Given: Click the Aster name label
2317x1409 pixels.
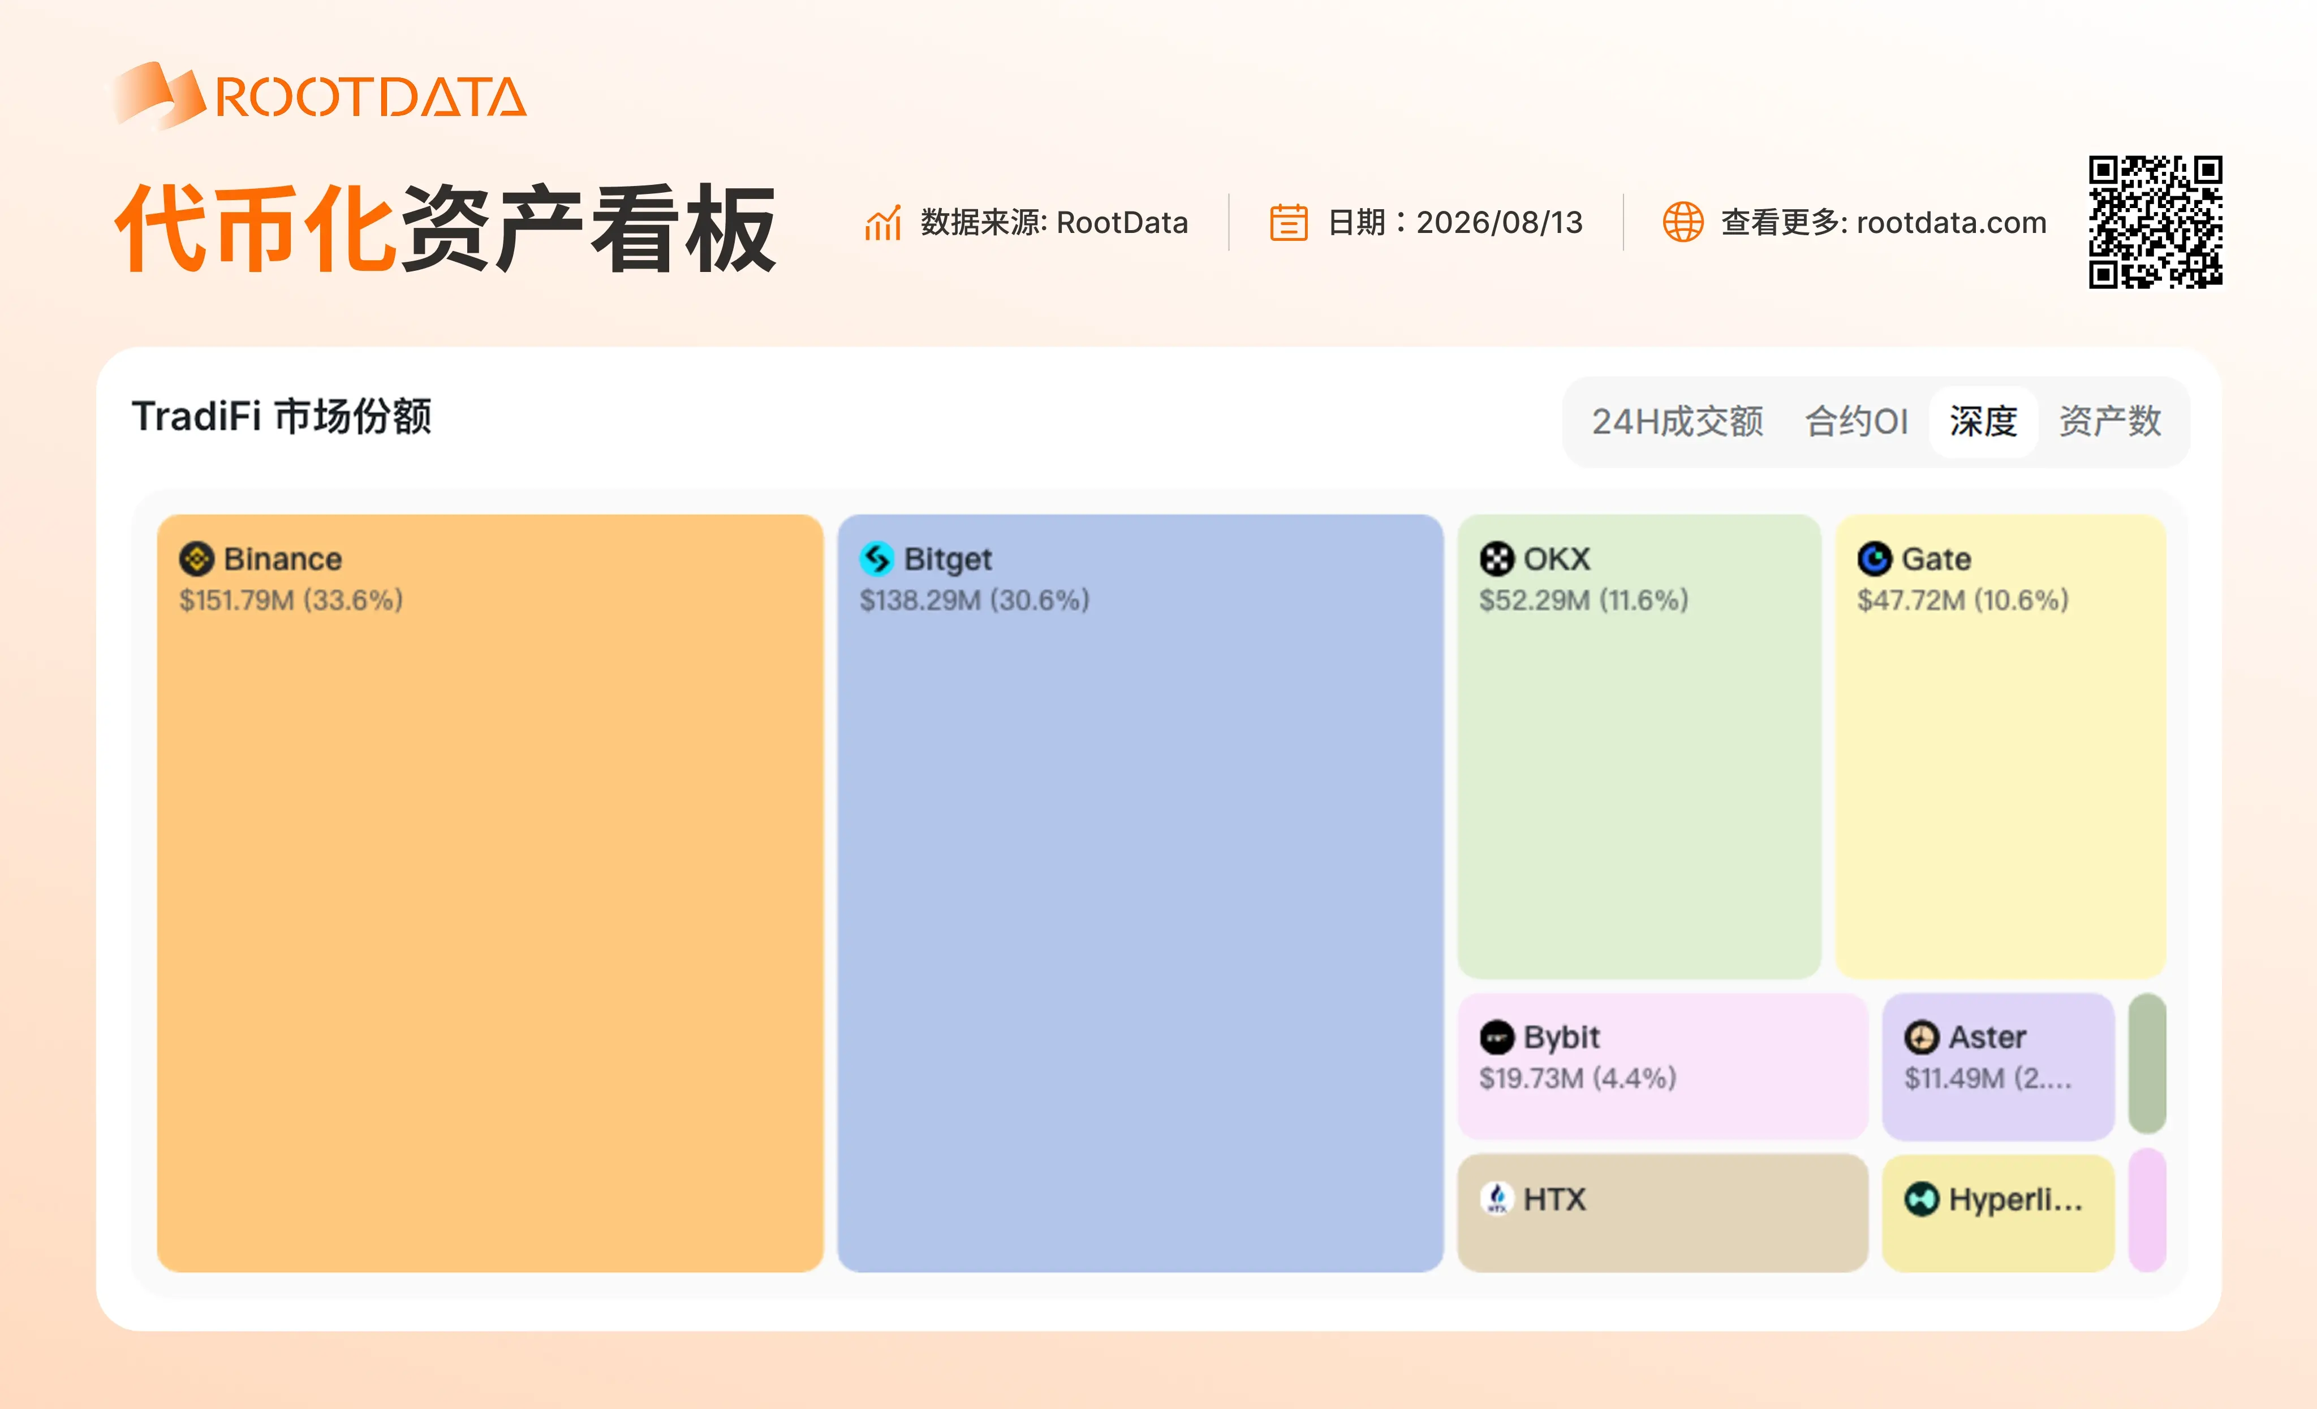Looking at the screenshot, I should tap(1987, 1038).
